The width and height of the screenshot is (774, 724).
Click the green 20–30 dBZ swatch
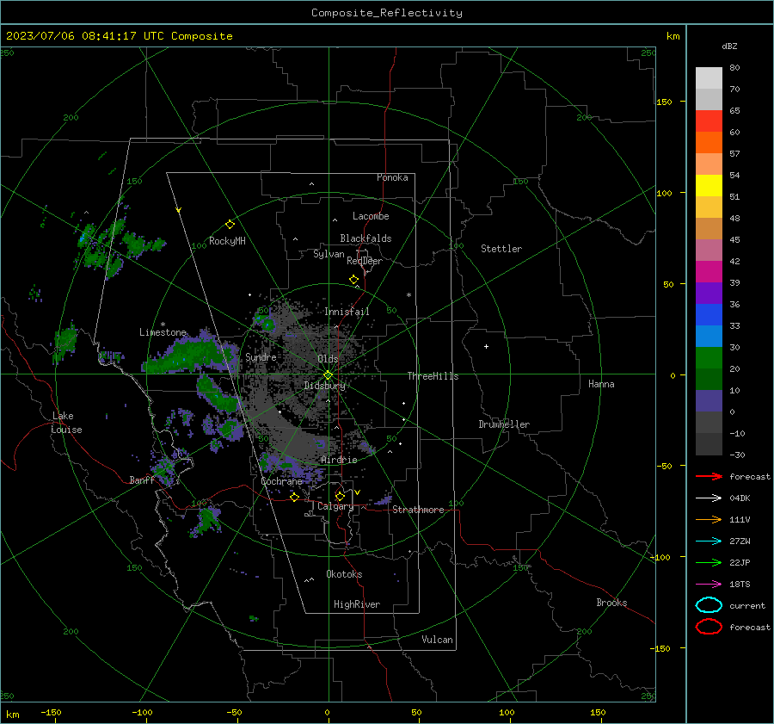point(709,358)
